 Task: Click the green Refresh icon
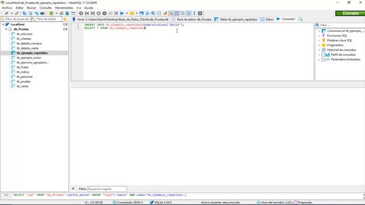(x=51, y=14)
